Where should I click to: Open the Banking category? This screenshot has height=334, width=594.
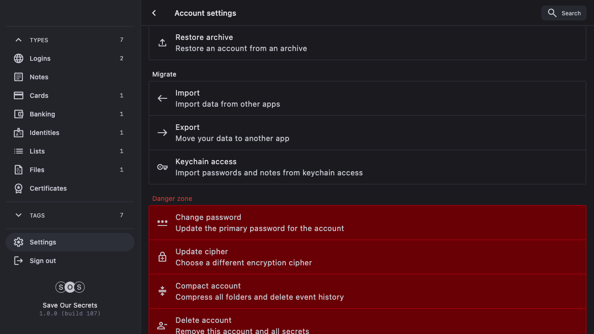(x=42, y=114)
